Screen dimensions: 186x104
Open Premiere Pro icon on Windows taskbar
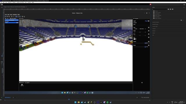[x=98, y=102]
